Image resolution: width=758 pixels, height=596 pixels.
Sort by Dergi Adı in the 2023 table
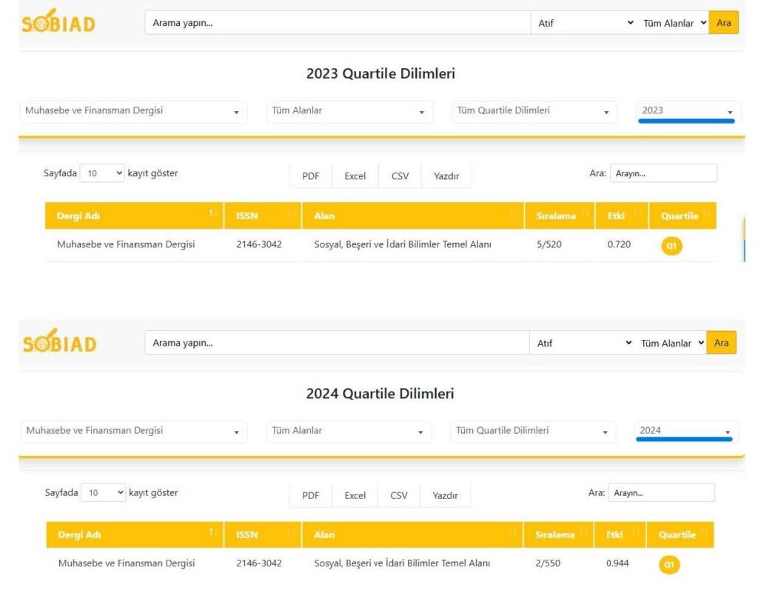[134, 216]
